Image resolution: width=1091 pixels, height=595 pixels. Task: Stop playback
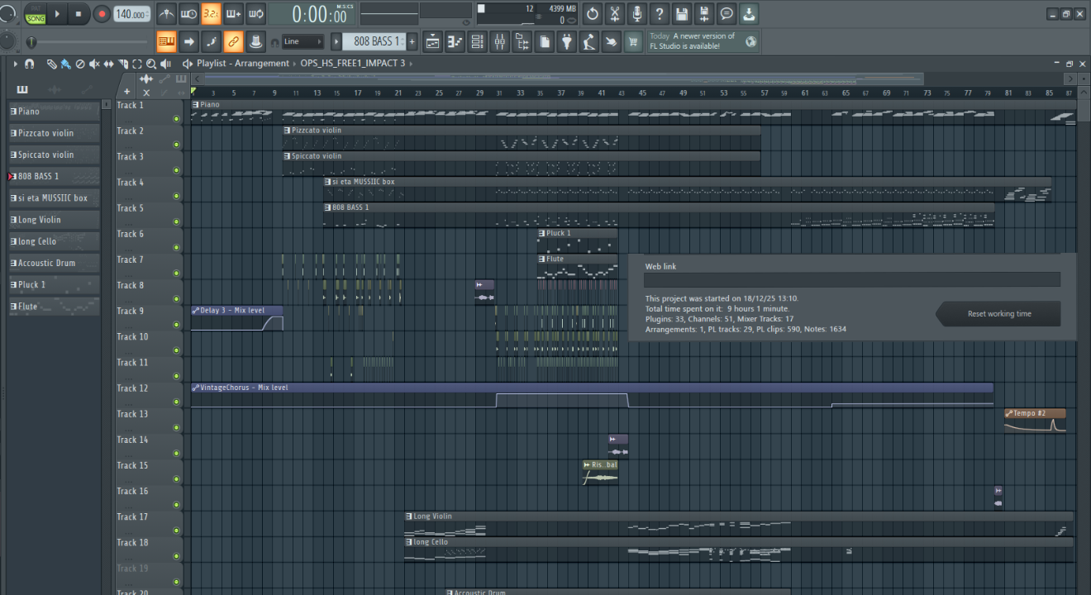79,13
